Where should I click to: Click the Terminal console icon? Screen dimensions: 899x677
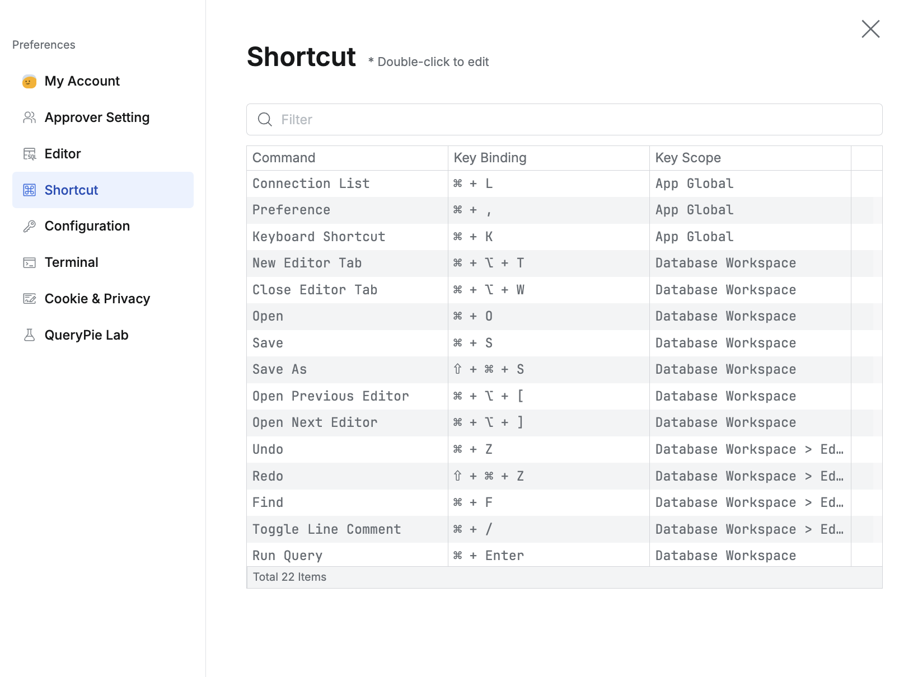(30, 262)
